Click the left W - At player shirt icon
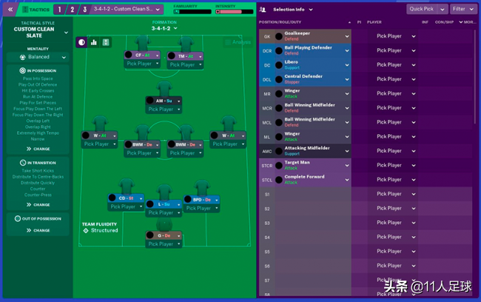 point(100,124)
